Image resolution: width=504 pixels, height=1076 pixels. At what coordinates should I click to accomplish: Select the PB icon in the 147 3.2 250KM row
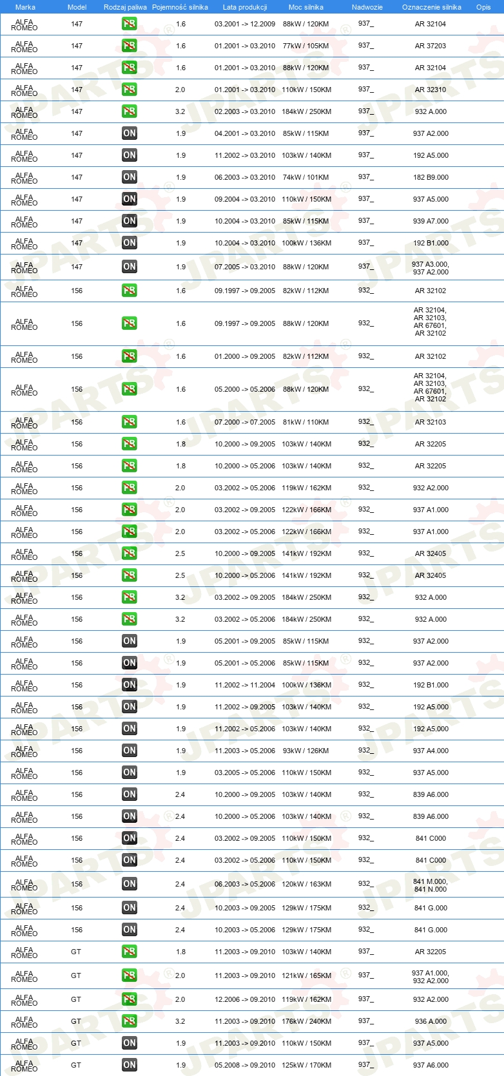pos(130,111)
